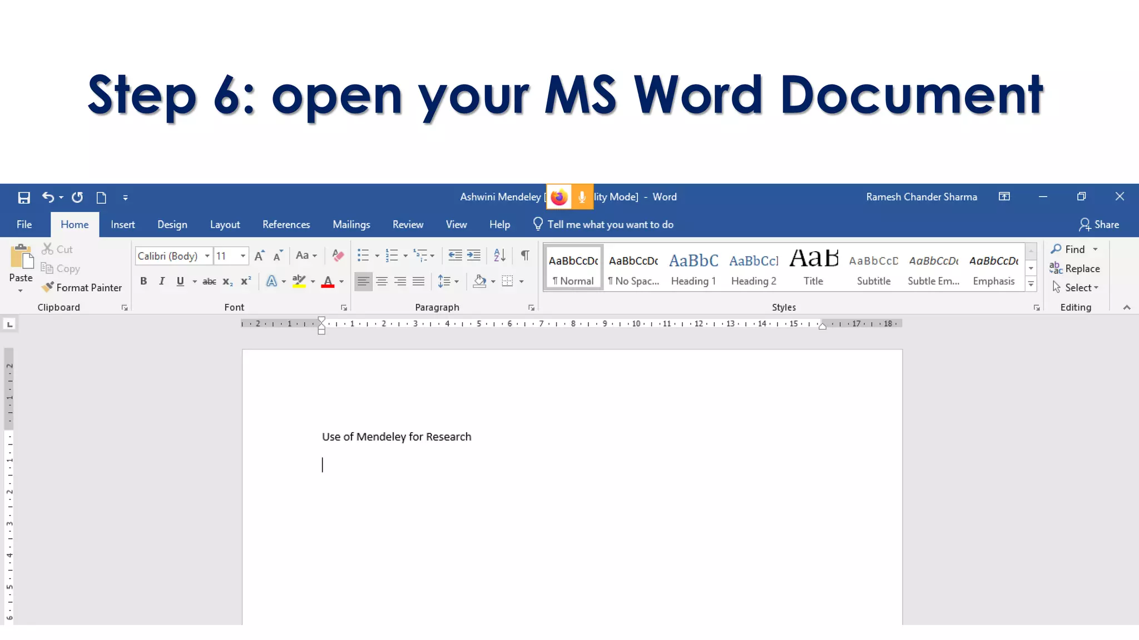1139x640 pixels.
Task: Decrease the paragraph indent
Action: (455, 256)
